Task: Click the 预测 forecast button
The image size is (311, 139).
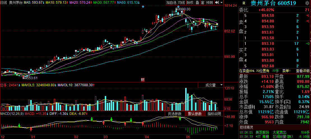Action: click(210, 3)
